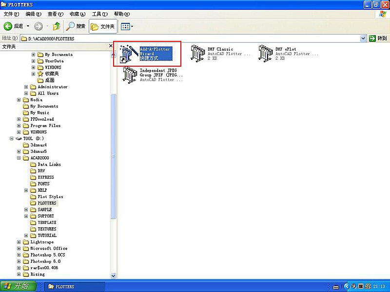The image size is (390, 292).
Task: Expand the Program Files folder node
Action: [19, 126]
